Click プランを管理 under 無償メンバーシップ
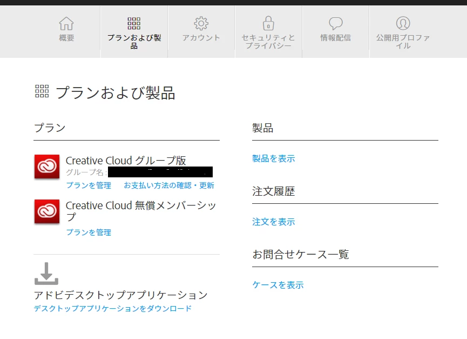Viewport: 467px width, 339px height. pos(89,232)
